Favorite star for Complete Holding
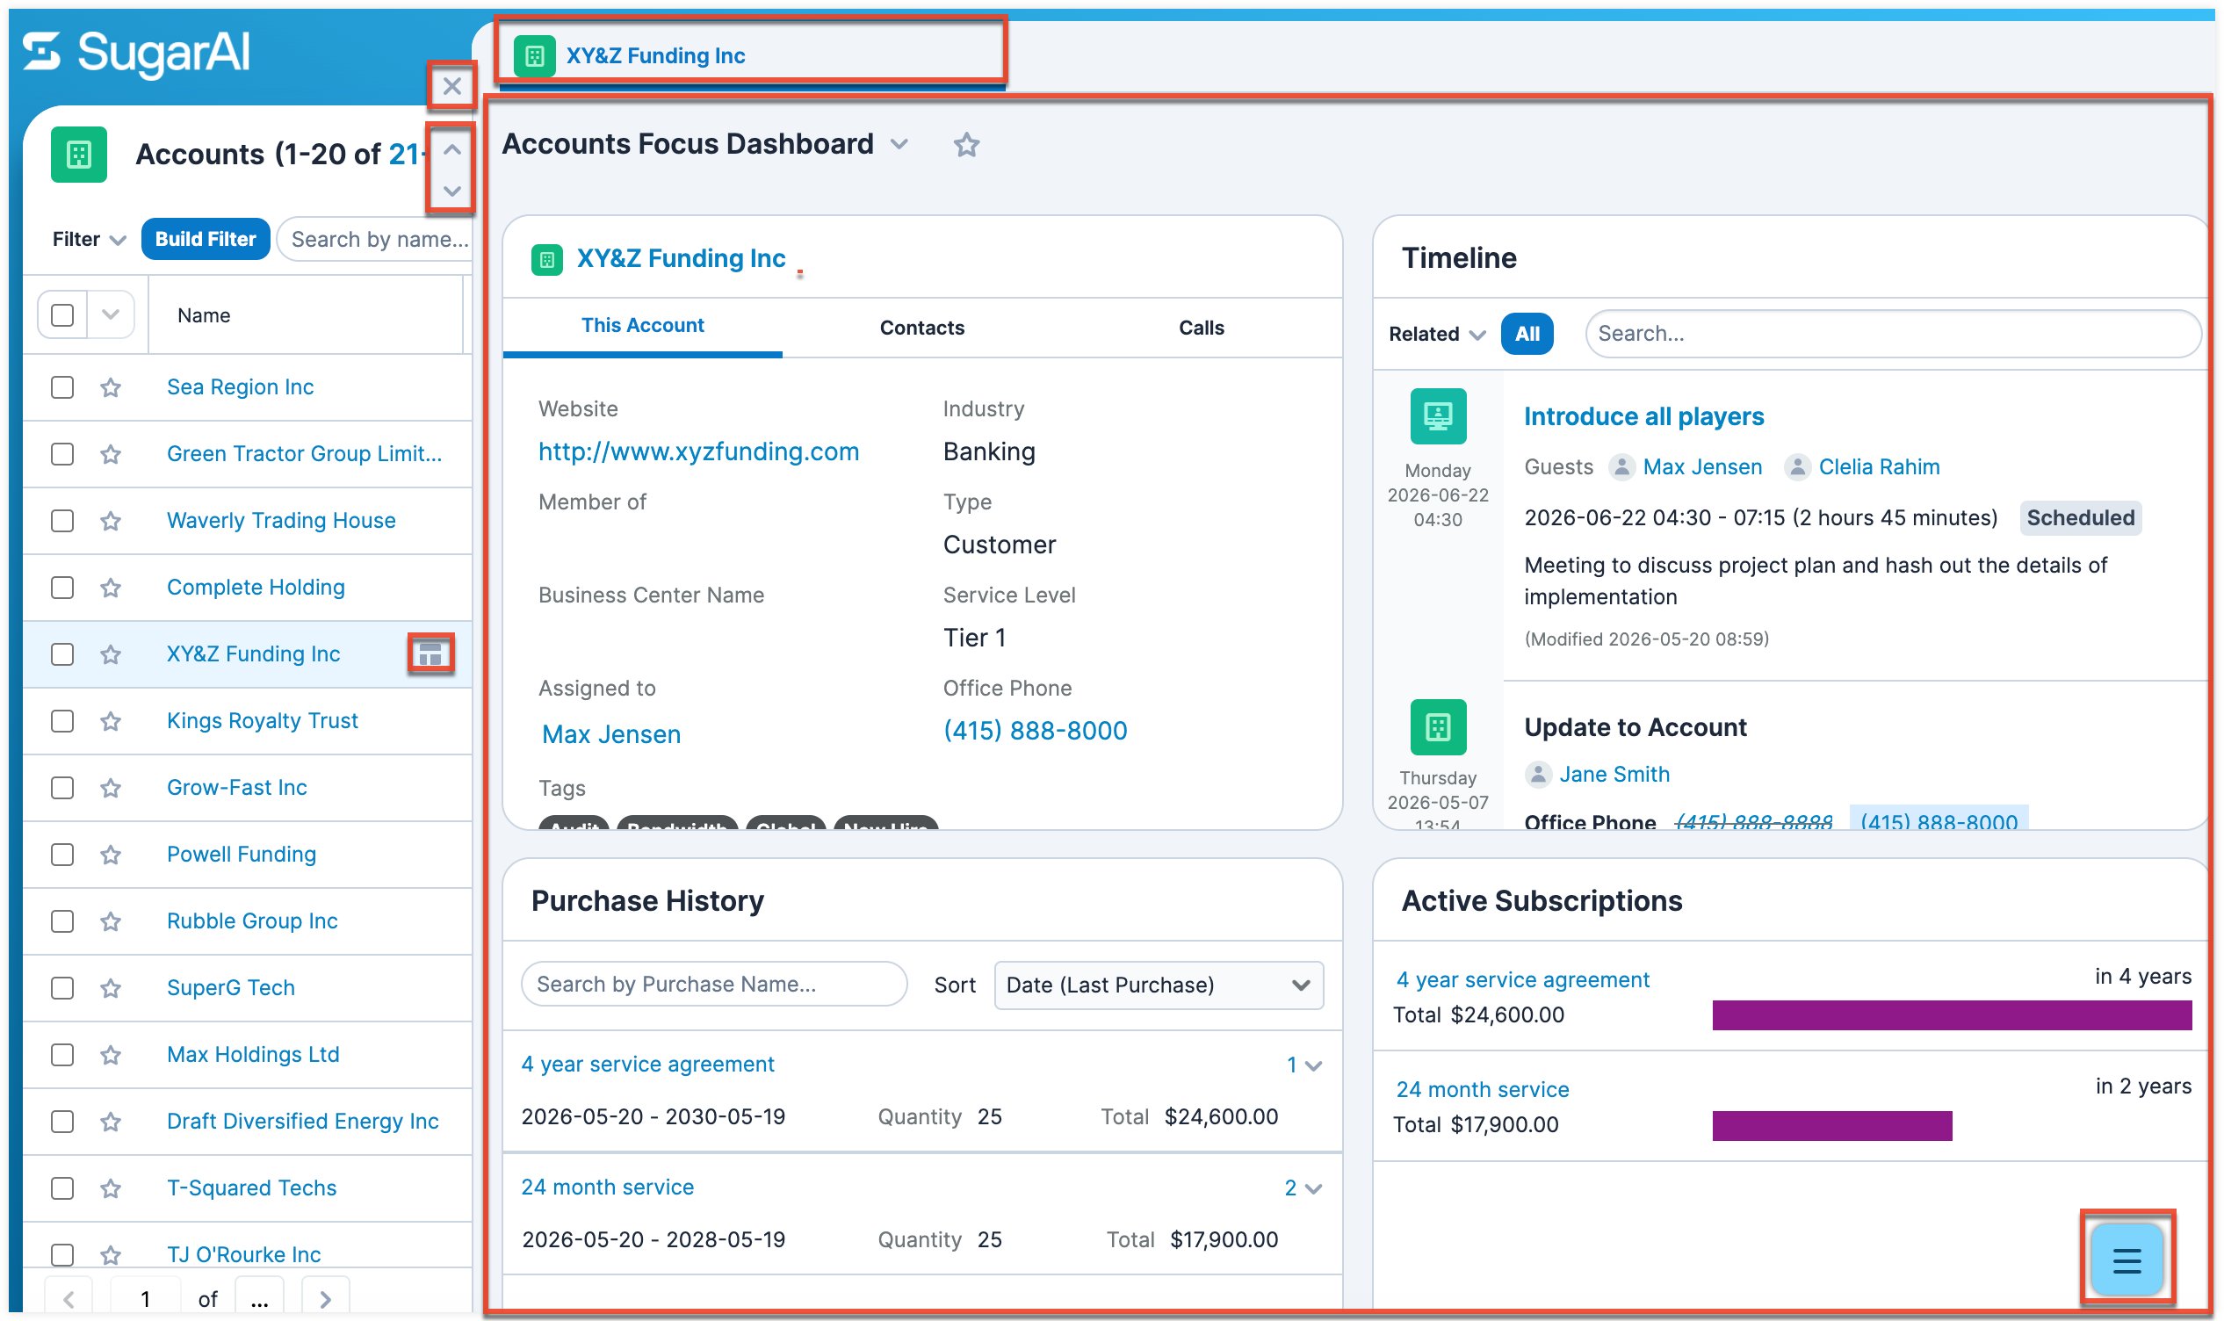 coord(111,588)
